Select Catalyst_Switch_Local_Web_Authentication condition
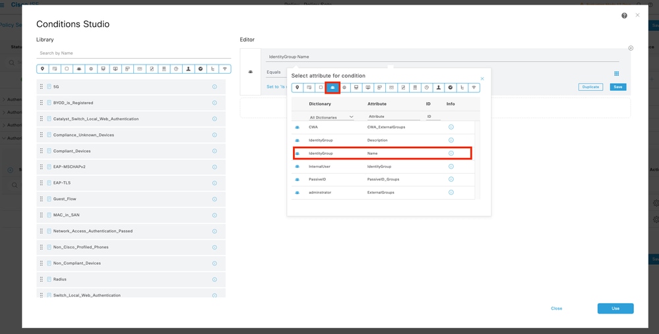The width and height of the screenshot is (659, 334). pyautogui.click(x=131, y=119)
